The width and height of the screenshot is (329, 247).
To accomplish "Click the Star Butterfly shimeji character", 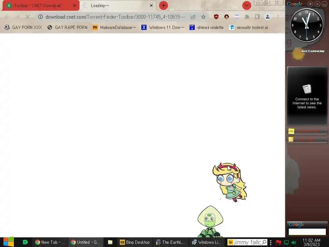I will (x=230, y=182).
